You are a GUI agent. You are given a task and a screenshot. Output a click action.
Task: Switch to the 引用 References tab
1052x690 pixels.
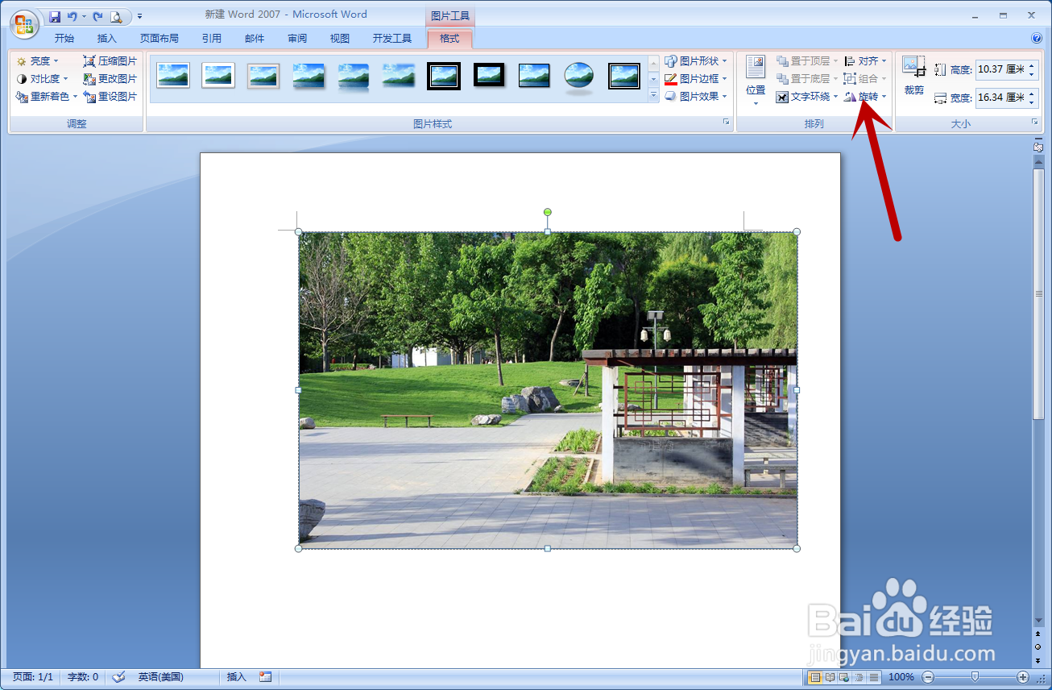coord(212,39)
